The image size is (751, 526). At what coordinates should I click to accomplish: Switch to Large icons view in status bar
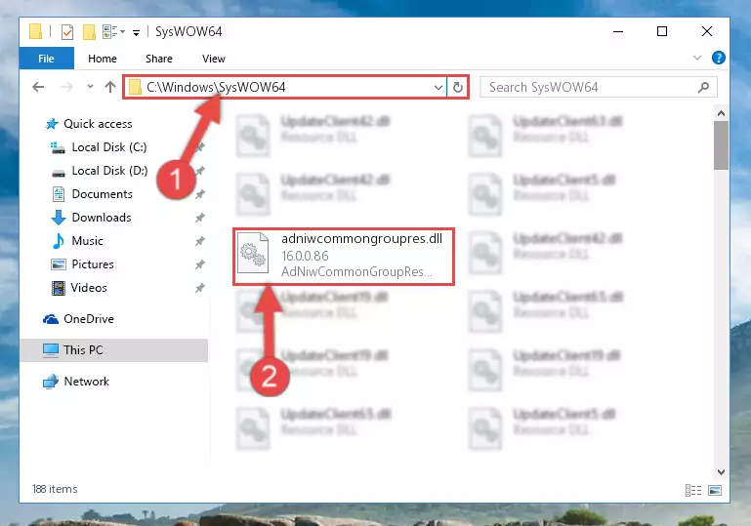pyautogui.click(x=715, y=490)
